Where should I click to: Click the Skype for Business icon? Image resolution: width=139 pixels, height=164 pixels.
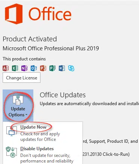(71, 68)
